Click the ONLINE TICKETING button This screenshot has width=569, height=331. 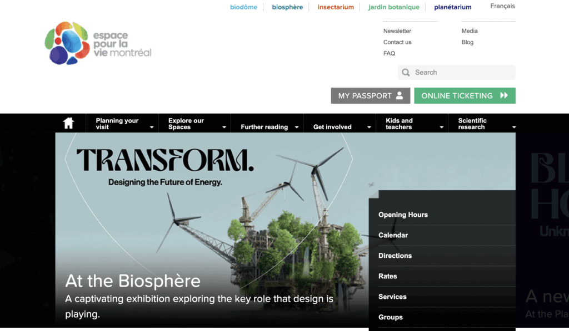465,95
